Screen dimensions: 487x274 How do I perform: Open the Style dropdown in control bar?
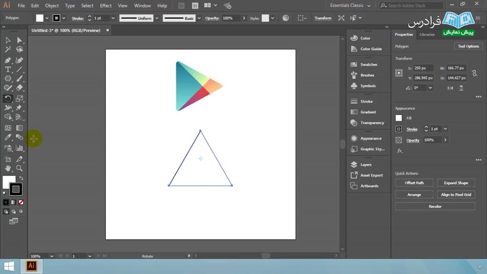pyautogui.click(x=272, y=18)
